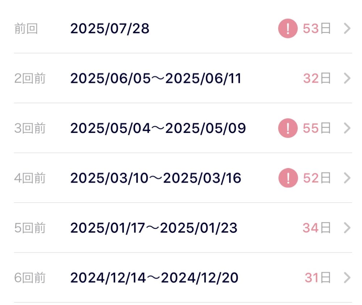Tap the warning icon beside 55日

tap(288, 128)
